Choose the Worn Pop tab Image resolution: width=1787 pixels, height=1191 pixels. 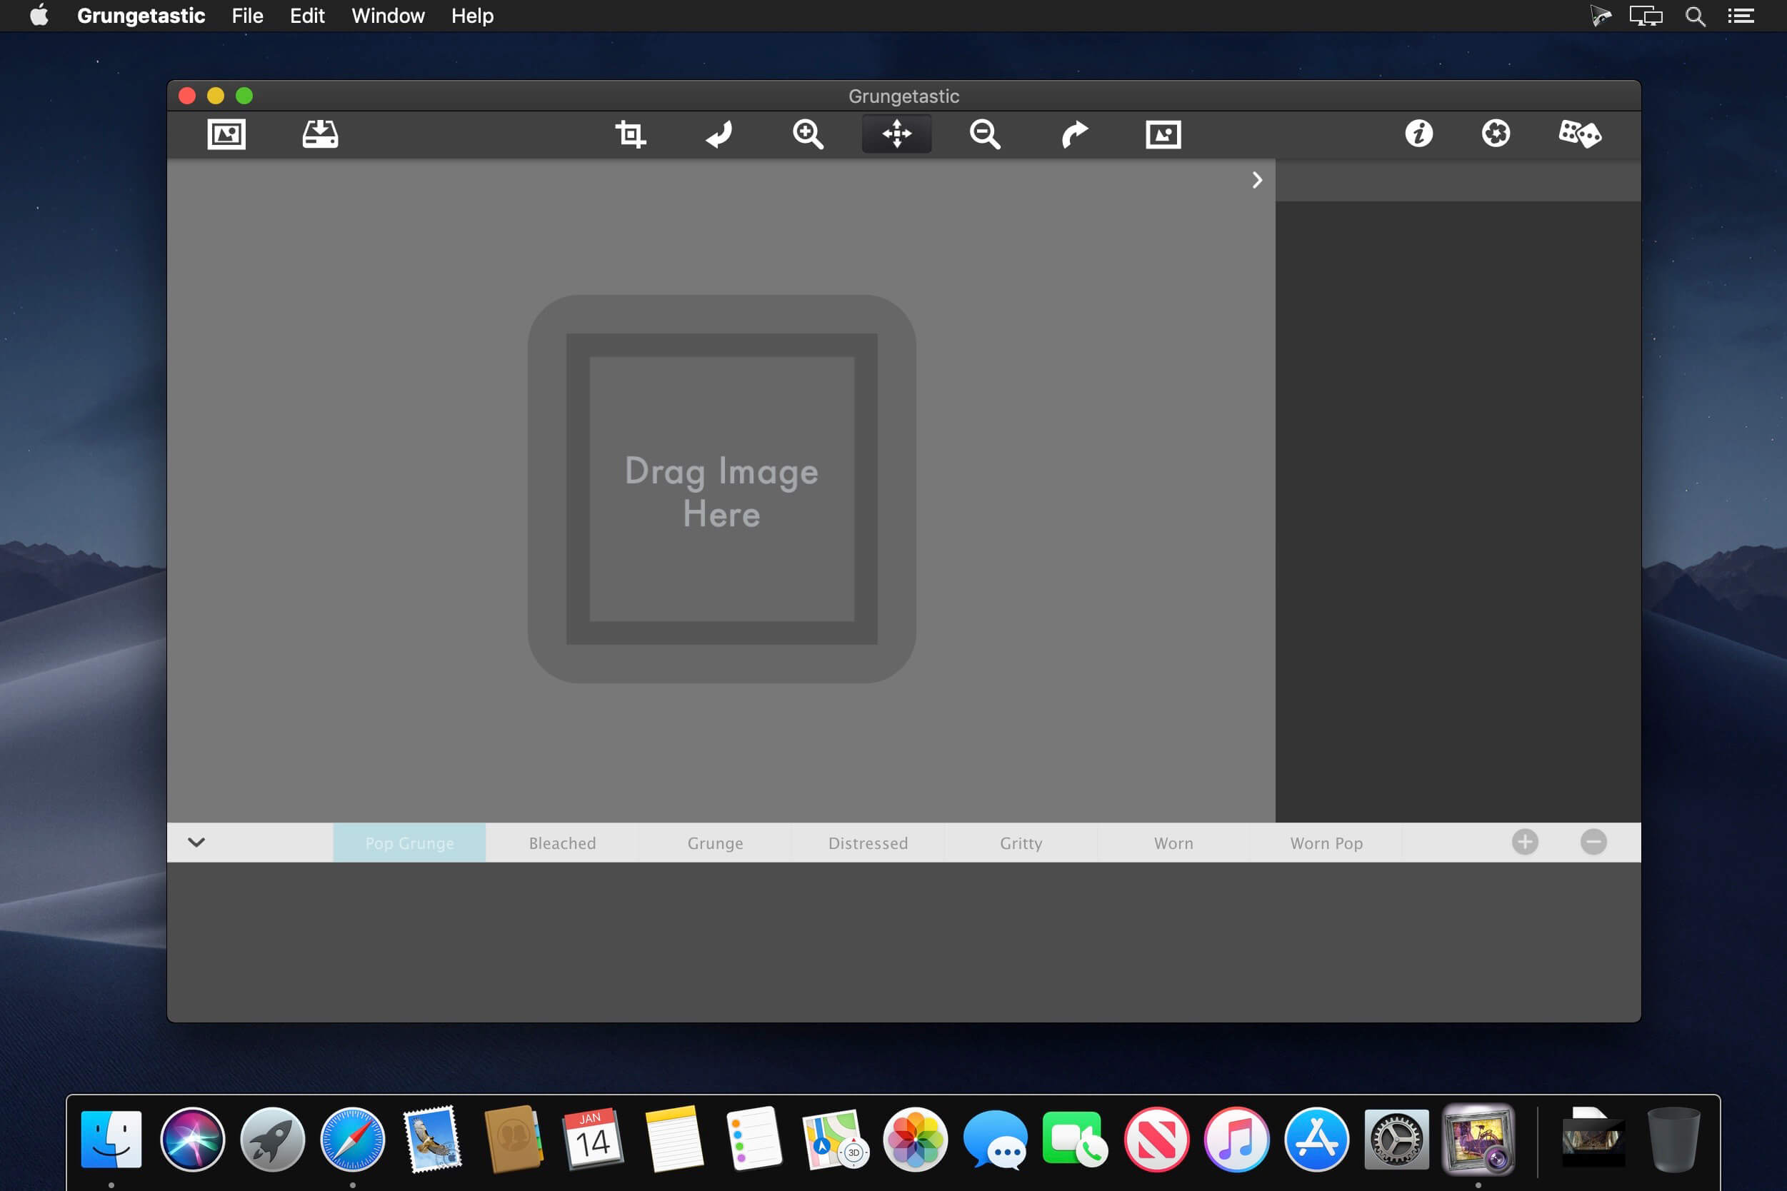point(1326,843)
